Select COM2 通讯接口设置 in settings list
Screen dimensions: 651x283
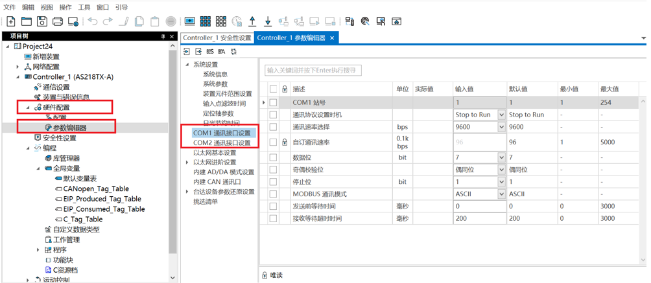(222, 142)
